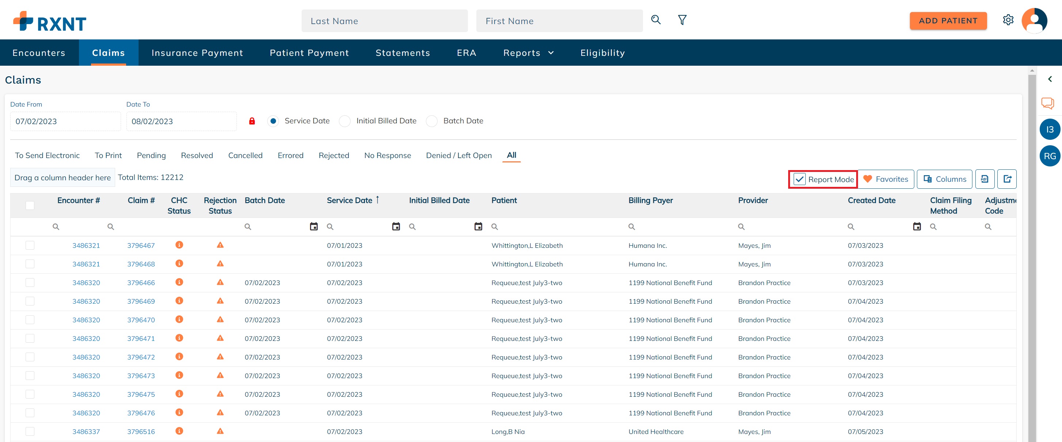Toggle the Report Mode checkbox

[799, 180]
